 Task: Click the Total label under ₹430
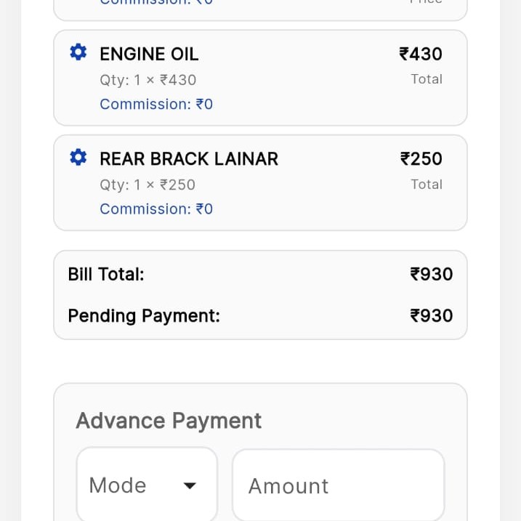[x=427, y=79]
